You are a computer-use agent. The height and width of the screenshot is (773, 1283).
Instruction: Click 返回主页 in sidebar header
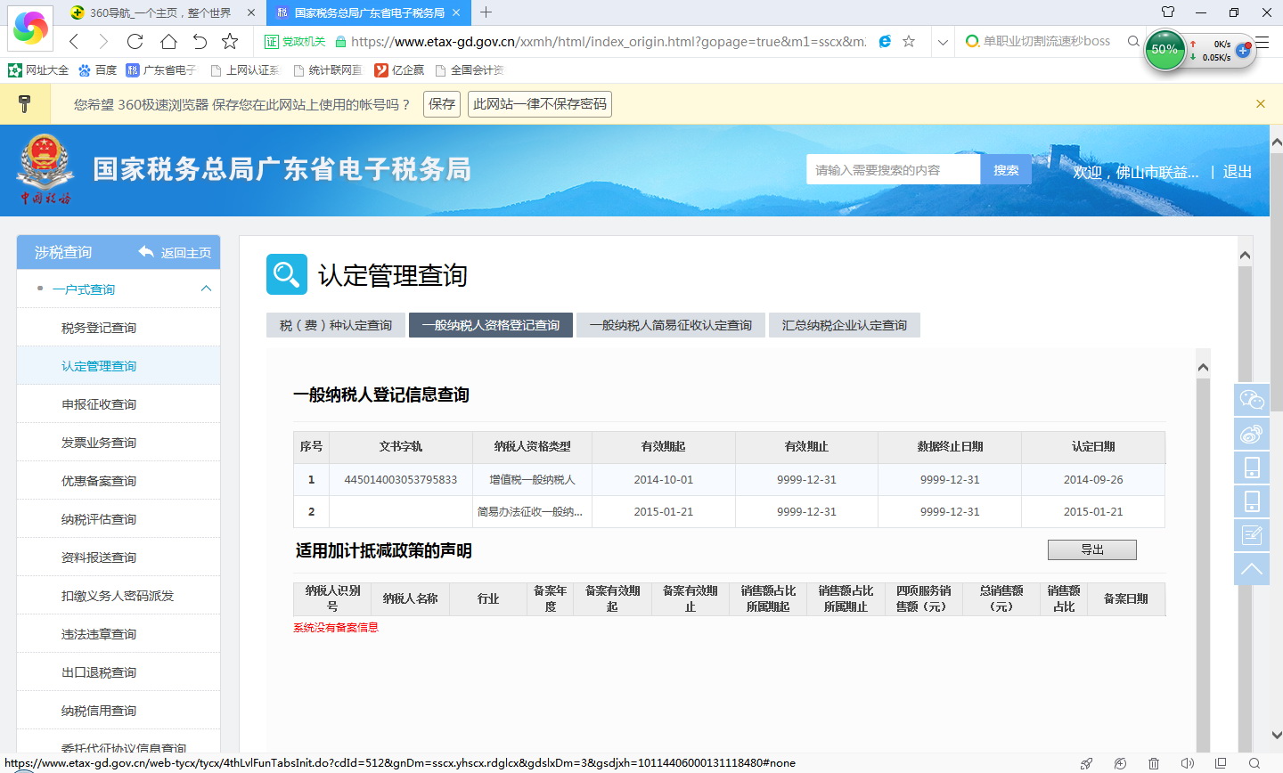click(x=176, y=253)
